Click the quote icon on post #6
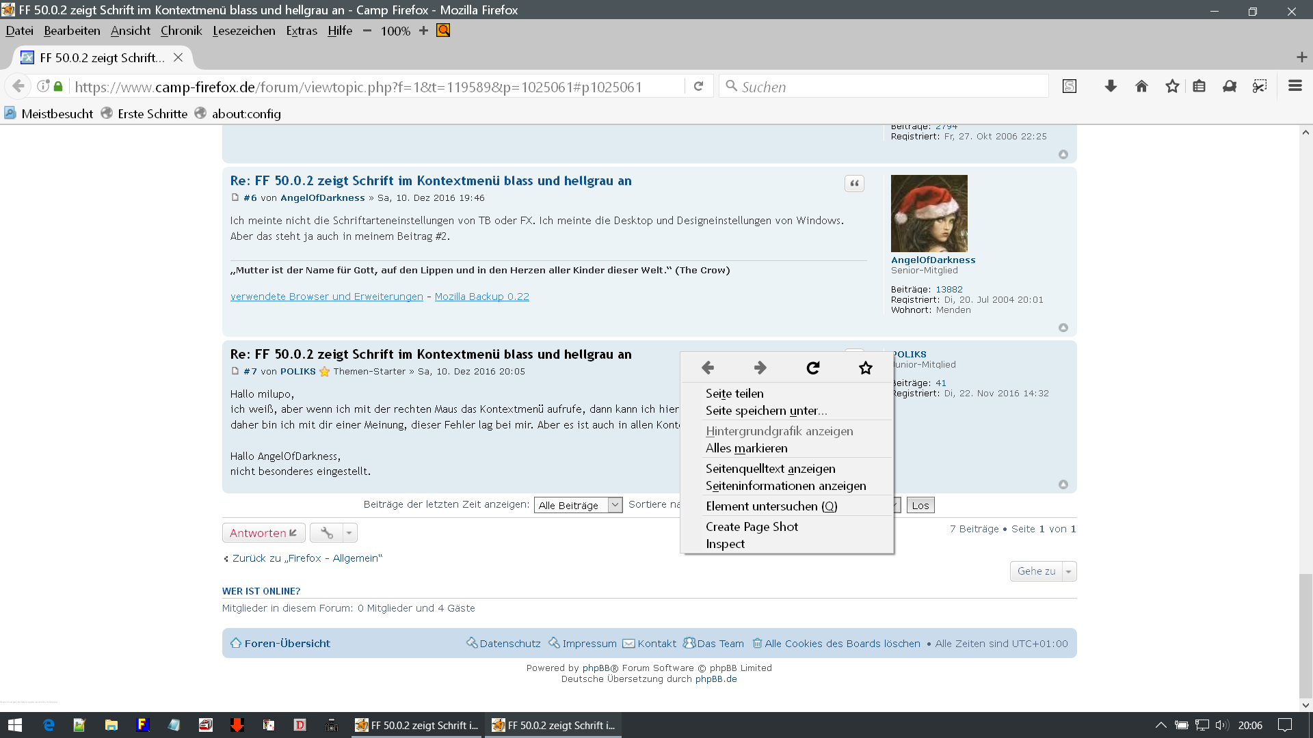Image resolution: width=1313 pixels, height=738 pixels. 854,183
